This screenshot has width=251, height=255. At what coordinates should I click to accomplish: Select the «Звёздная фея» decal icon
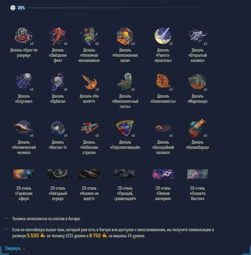(x=58, y=36)
